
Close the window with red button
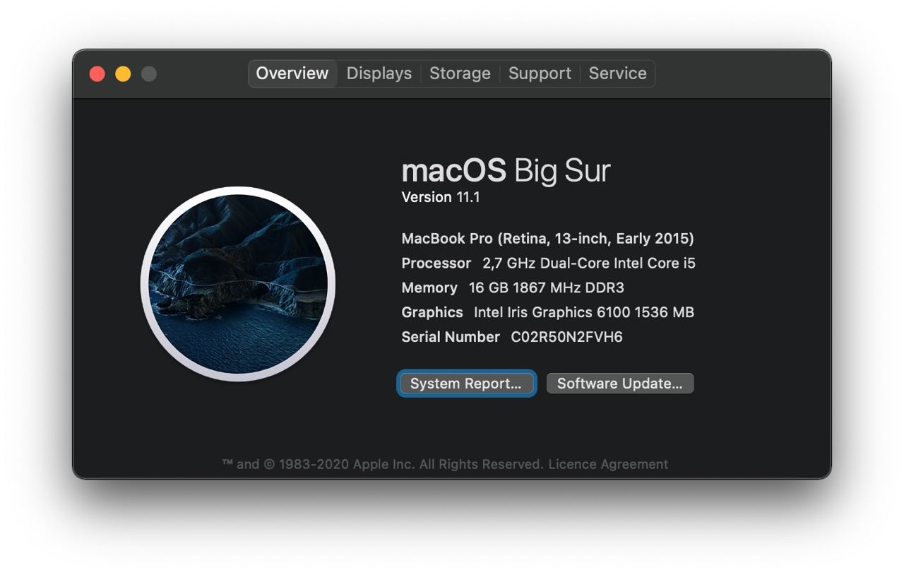tap(97, 73)
